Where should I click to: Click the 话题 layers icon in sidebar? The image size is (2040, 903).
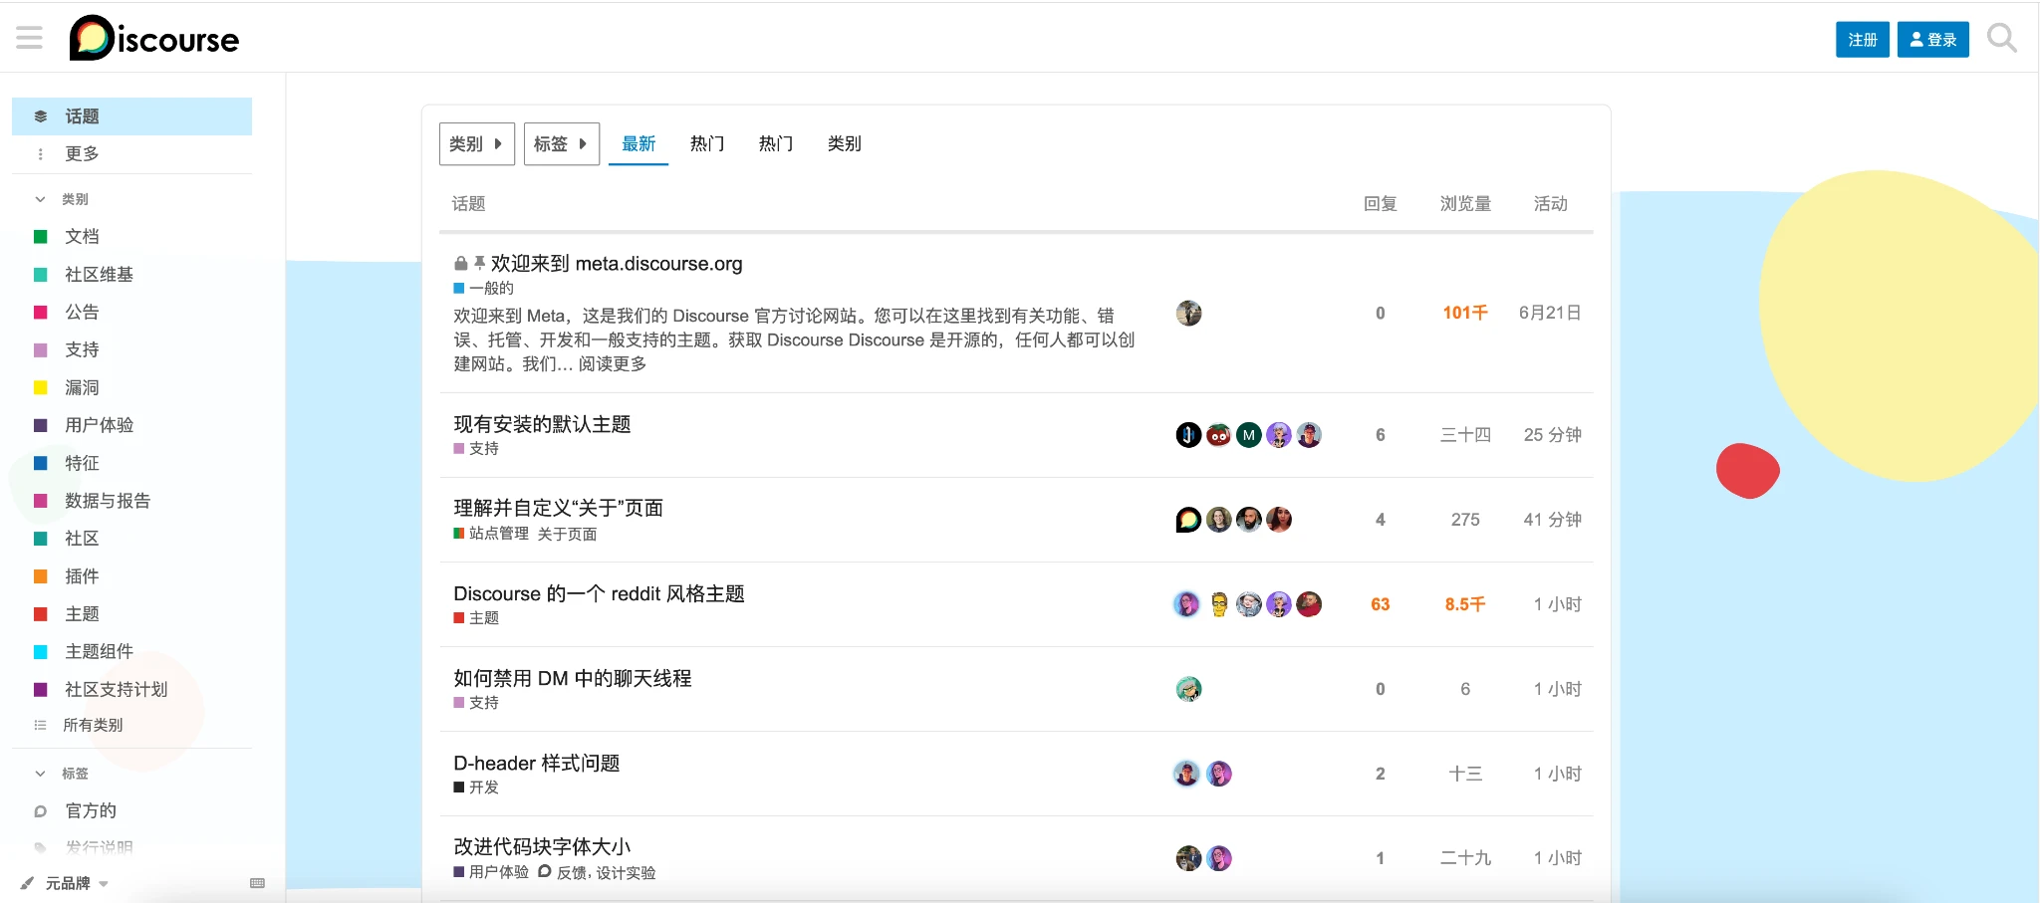[x=41, y=116]
